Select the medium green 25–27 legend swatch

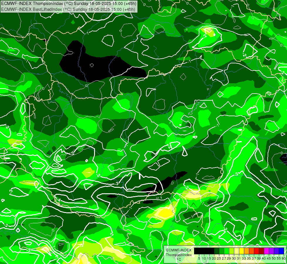(x=221, y=251)
